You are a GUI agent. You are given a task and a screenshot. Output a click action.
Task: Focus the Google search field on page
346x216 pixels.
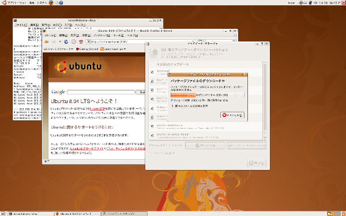[101, 92]
